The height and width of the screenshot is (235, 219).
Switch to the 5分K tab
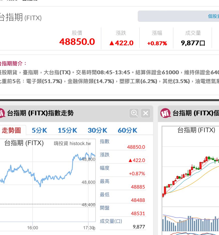(39, 130)
